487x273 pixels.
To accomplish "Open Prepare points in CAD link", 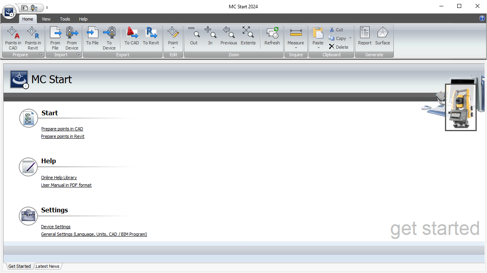I will (62, 129).
